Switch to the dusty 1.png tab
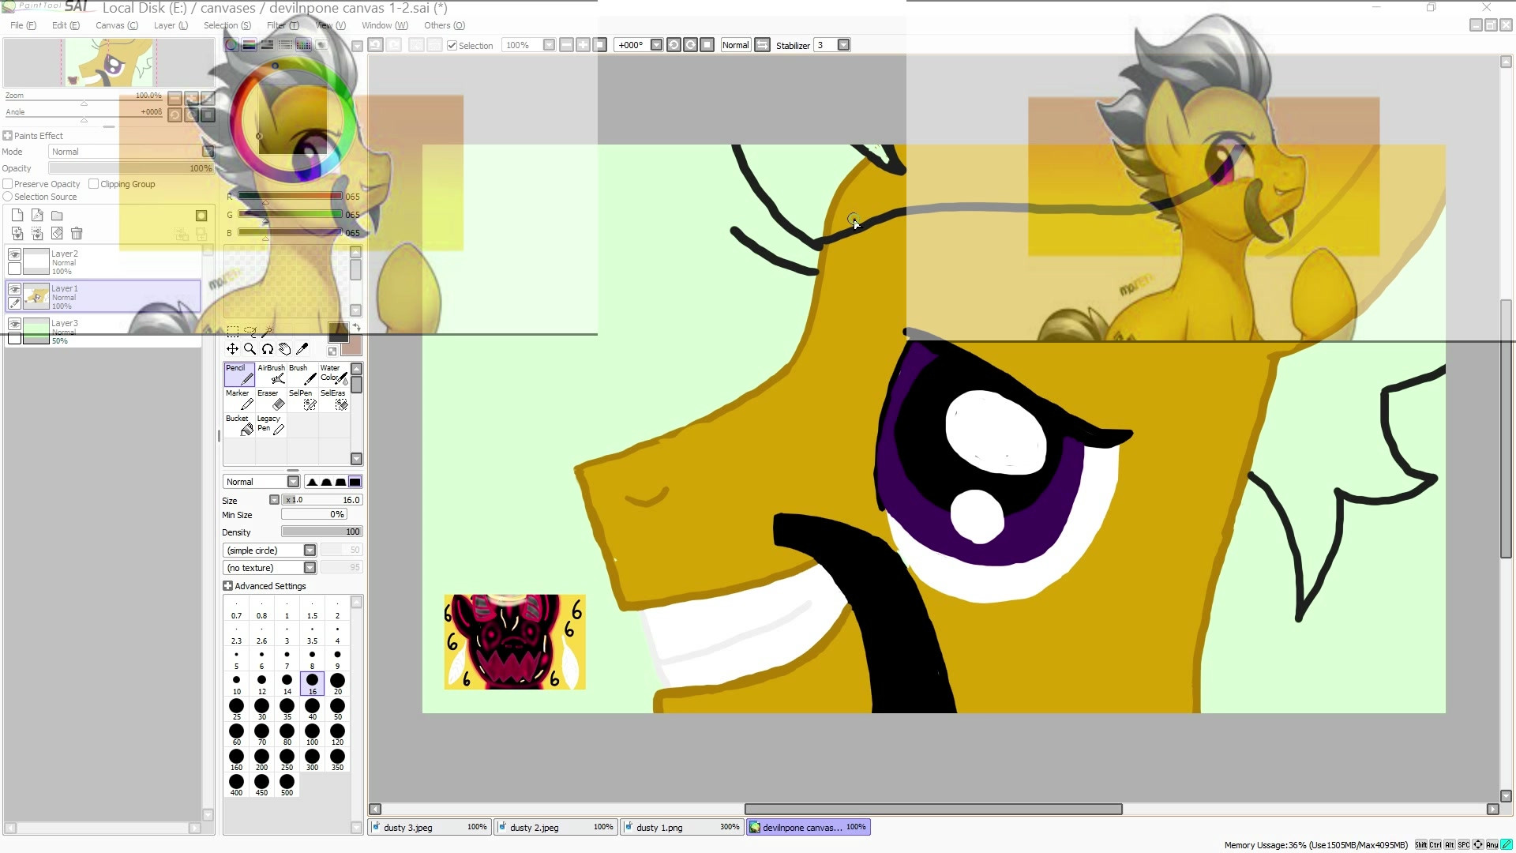Image resolution: width=1516 pixels, height=853 pixels. [x=682, y=827]
